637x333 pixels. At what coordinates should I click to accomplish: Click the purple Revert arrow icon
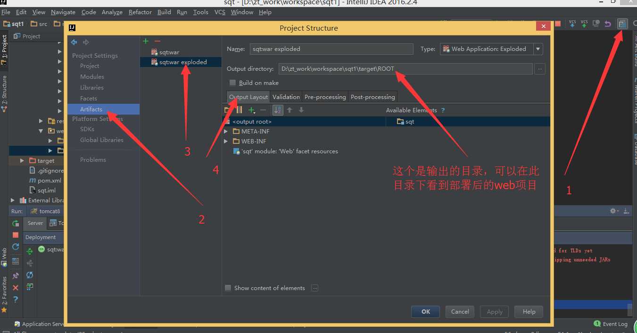click(x=608, y=24)
